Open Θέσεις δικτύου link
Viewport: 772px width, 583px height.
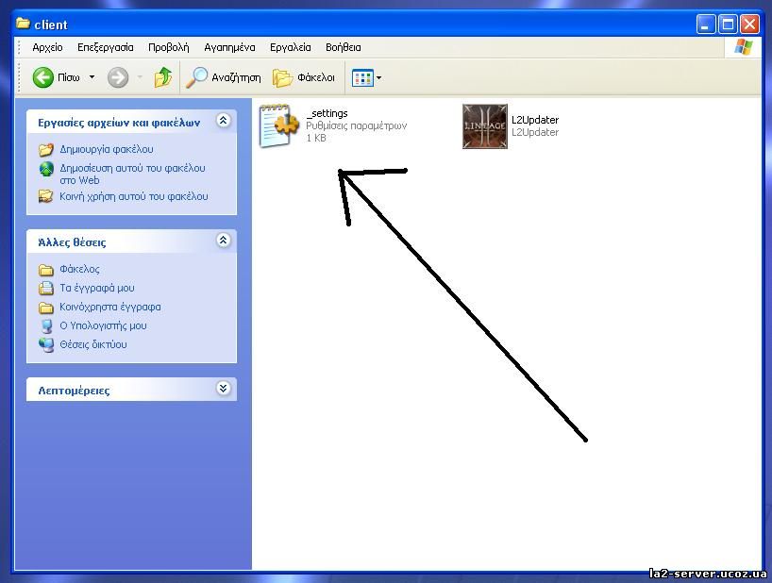(x=93, y=344)
